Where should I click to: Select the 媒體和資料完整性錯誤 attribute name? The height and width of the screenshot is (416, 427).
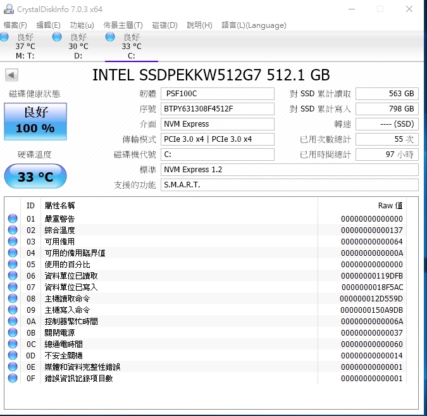pos(82,367)
